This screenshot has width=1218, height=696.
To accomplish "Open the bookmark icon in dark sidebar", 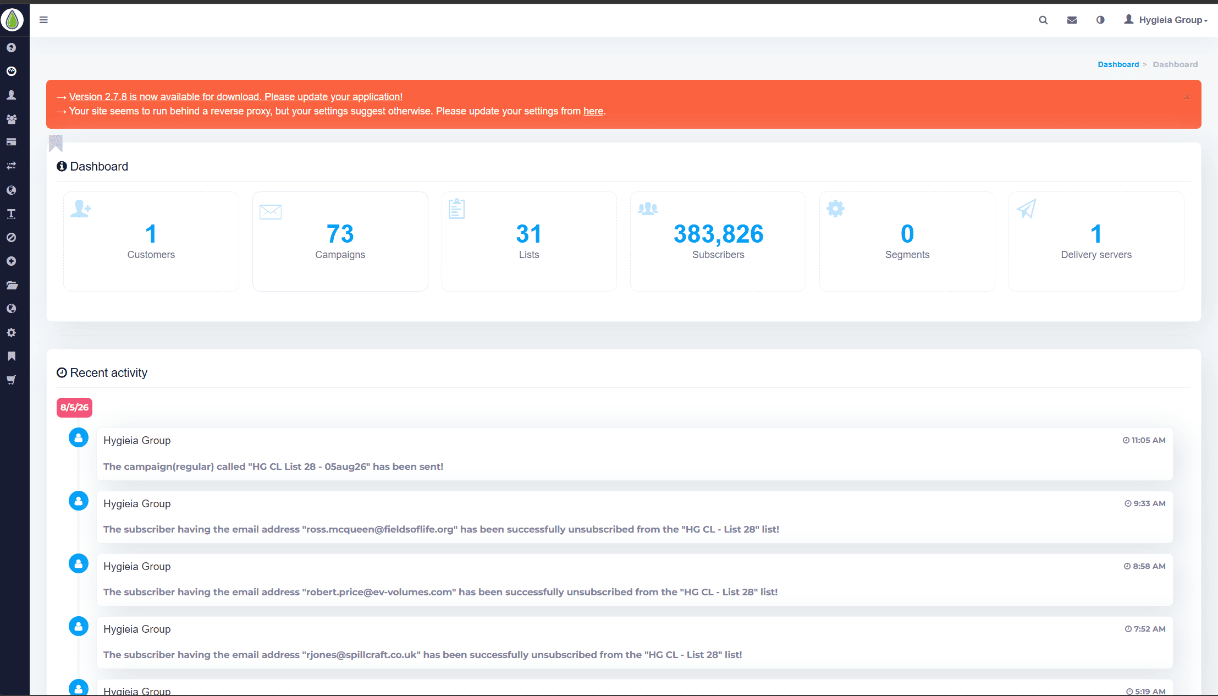I will click(11, 357).
